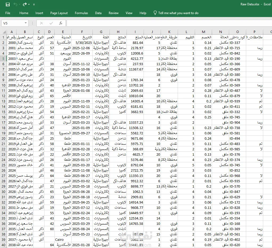The image size is (272, 248).
Task: Expand the Name Box dropdown arrow
Action: [26, 23]
